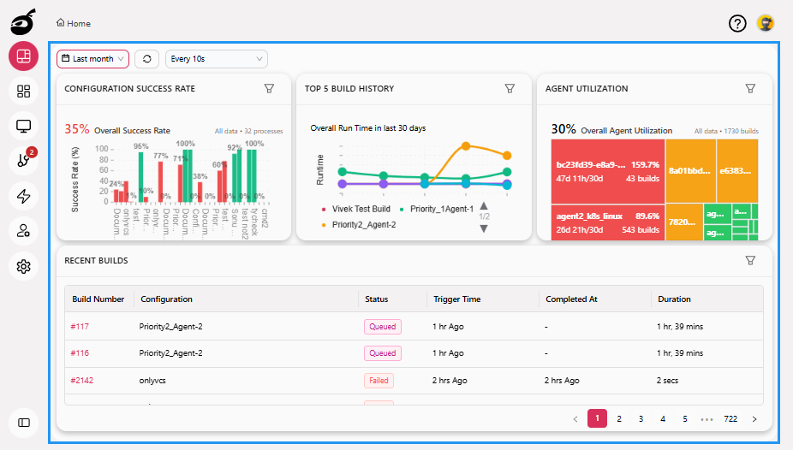Image resolution: width=793 pixels, height=450 pixels.
Task: Open build #117 link
Action: click(x=80, y=326)
